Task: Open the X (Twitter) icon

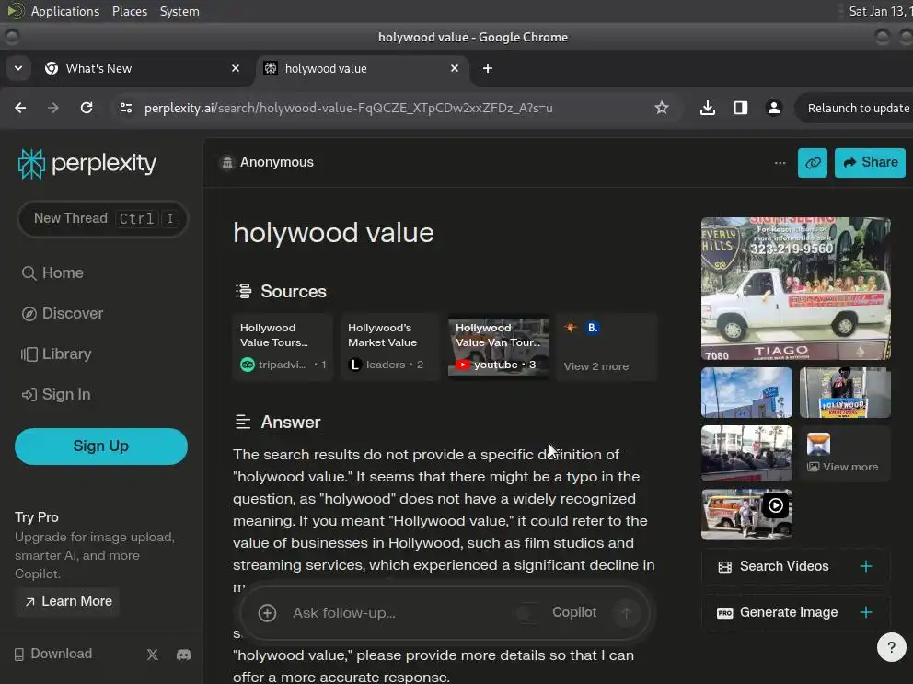Action: [x=153, y=655]
